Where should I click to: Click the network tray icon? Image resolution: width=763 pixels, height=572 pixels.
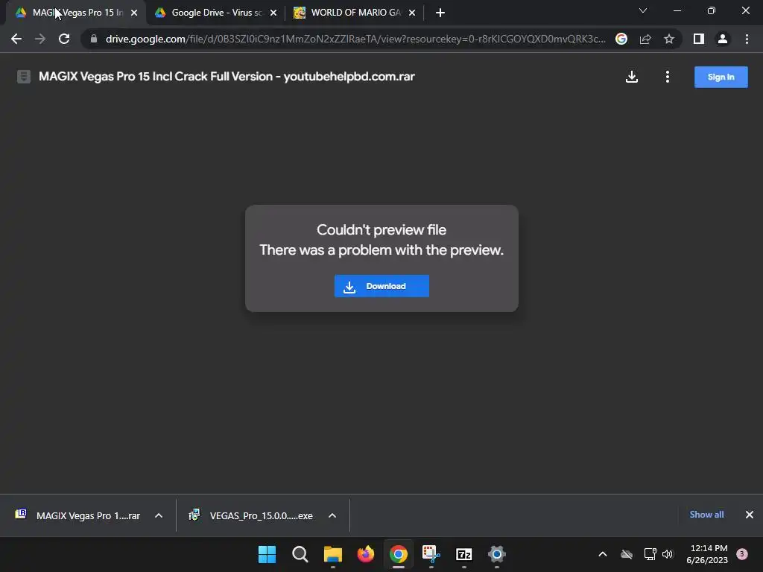650,554
